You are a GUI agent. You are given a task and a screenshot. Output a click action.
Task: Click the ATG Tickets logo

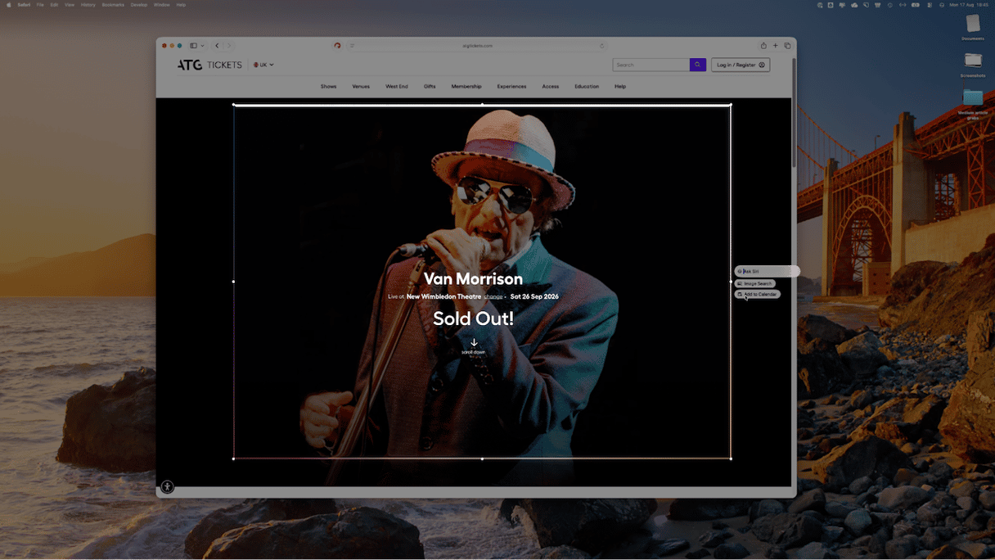click(x=209, y=65)
